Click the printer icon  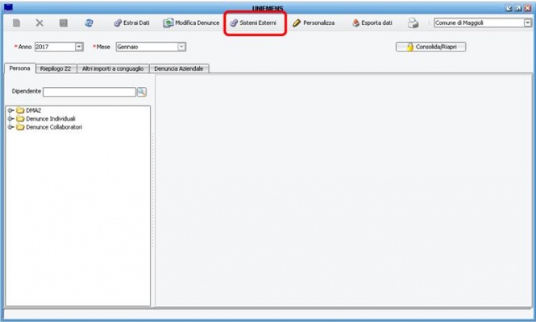[x=413, y=23]
